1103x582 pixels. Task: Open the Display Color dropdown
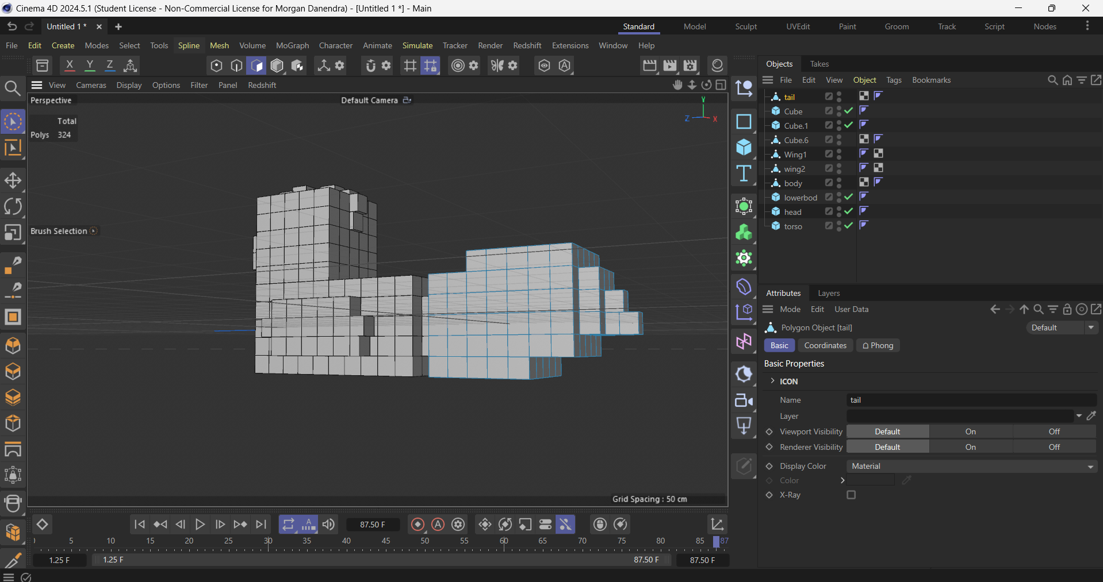[x=971, y=466]
